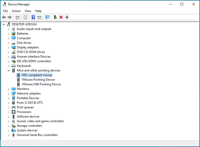Select the Processors label
Image resolution: width=200 pixels, height=147 pixels.
click(x=24, y=112)
